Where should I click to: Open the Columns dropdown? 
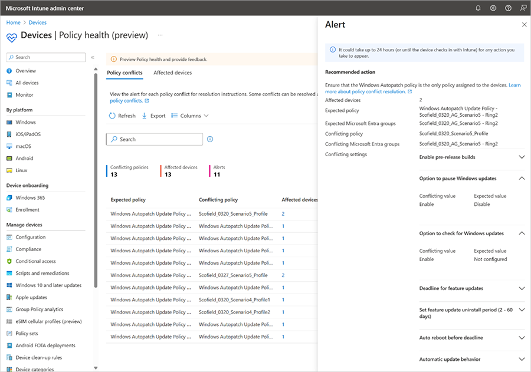pyautogui.click(x=190, y=116)
